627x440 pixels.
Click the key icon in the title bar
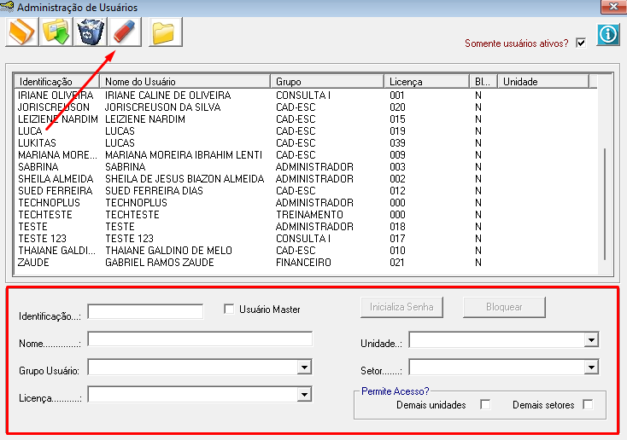click(x=7, y=7)
